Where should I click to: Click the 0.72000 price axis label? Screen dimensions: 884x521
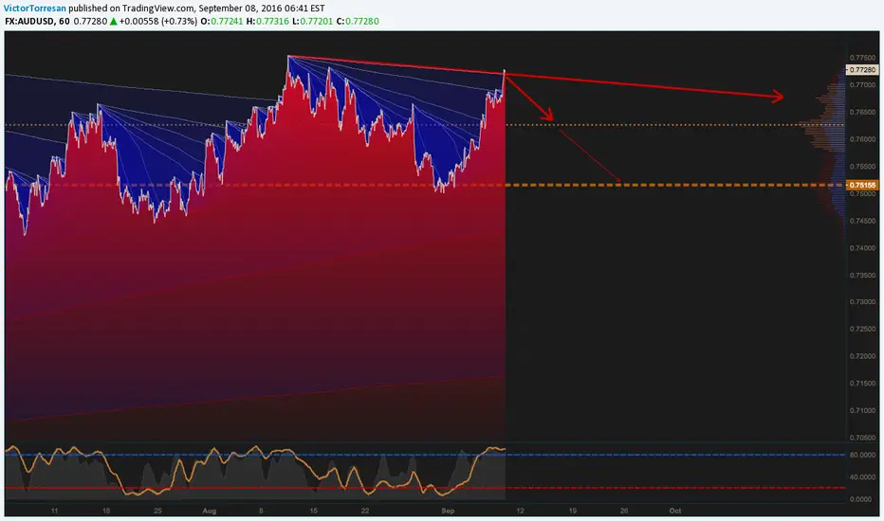(x=862, y=356)
